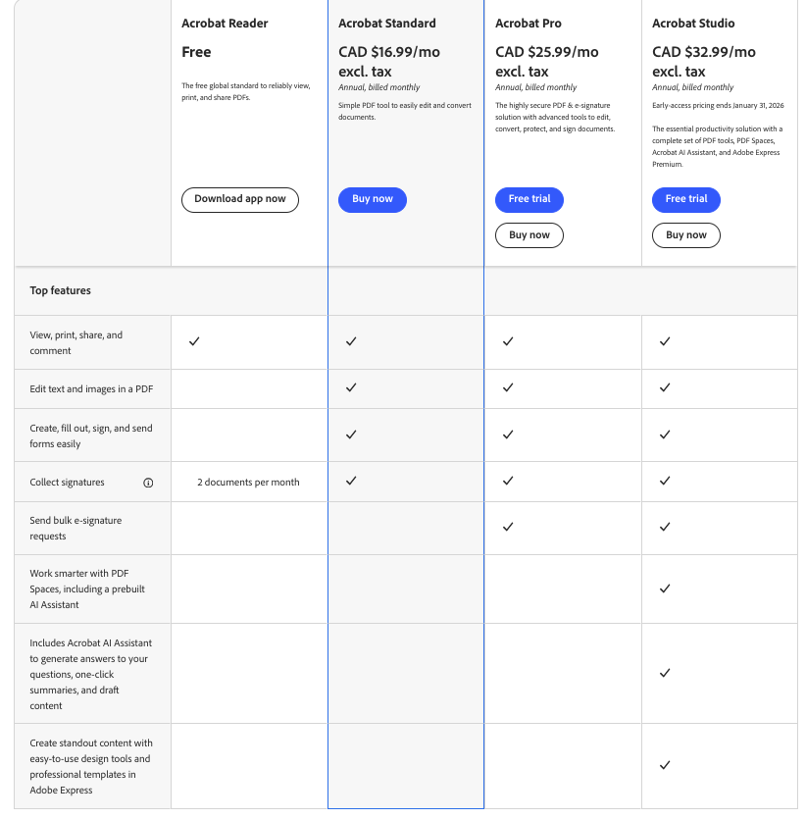
Task: Select the View, print, share checkmark under Acrobat Reader
Action: tap(193, 341)
